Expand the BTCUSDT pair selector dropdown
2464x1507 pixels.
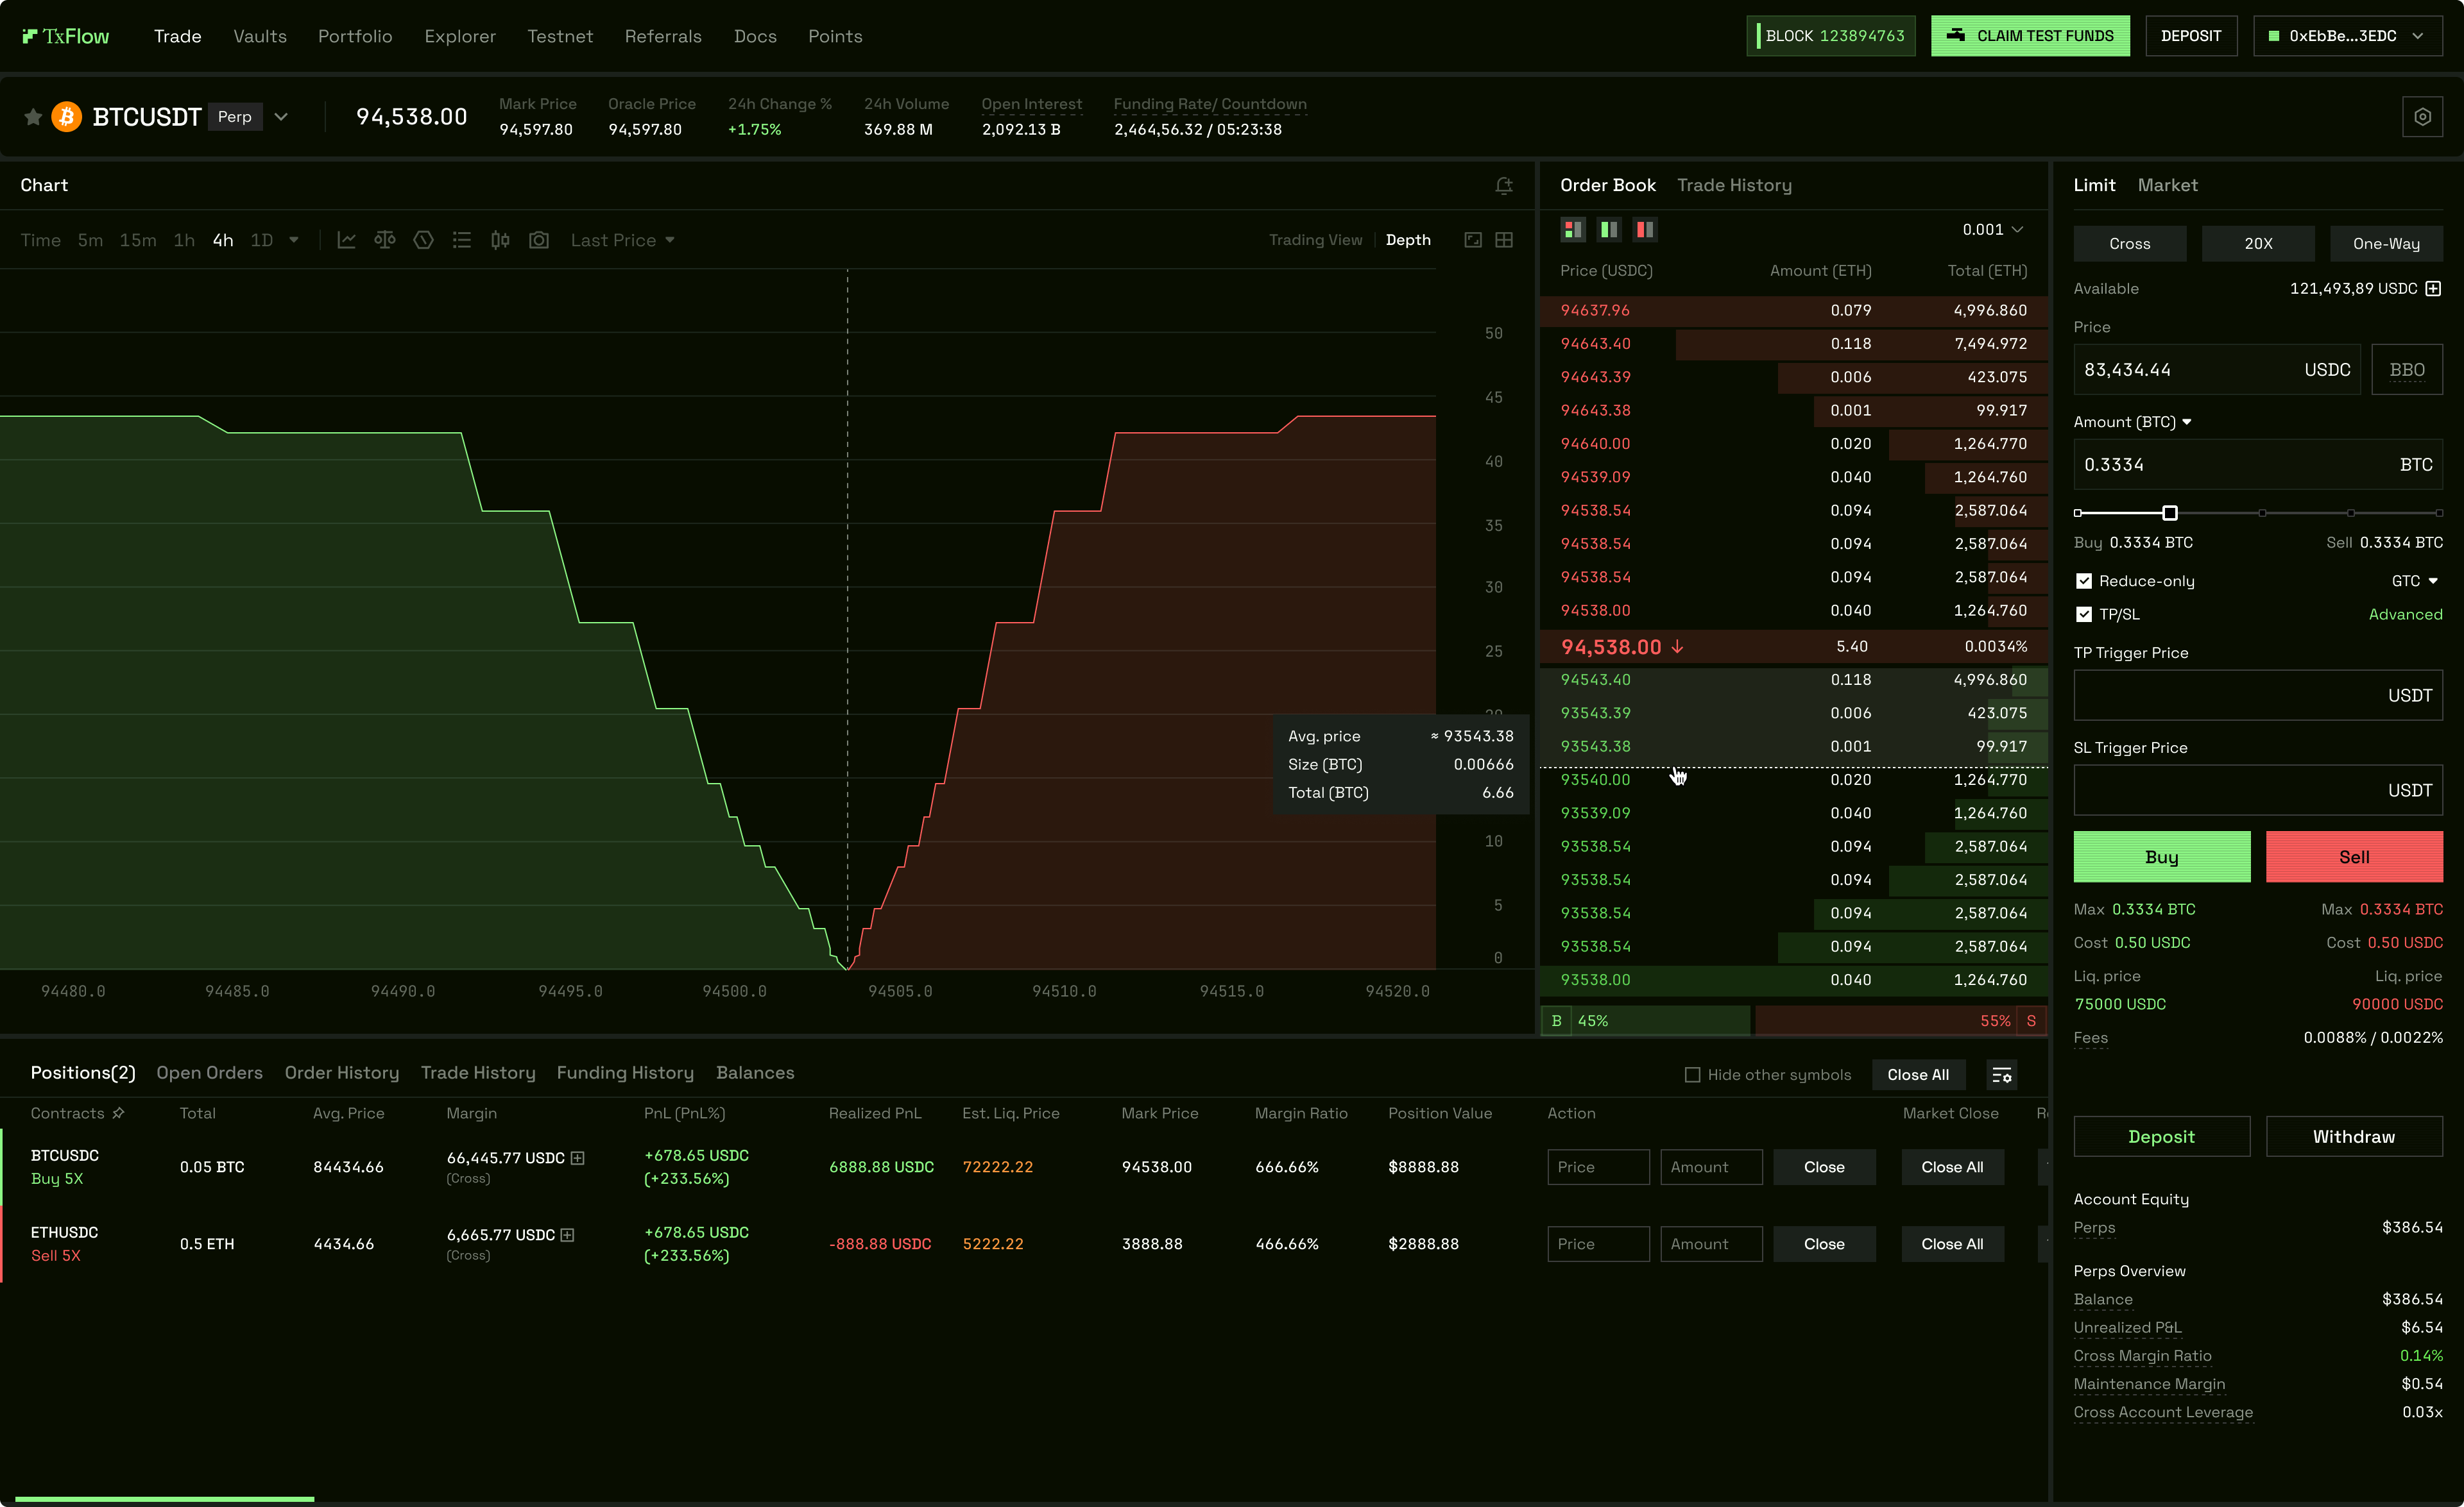coord(281,116)
